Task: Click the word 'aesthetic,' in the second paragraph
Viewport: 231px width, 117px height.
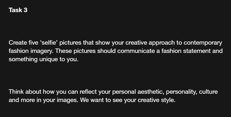Action: tap(151, 92)
